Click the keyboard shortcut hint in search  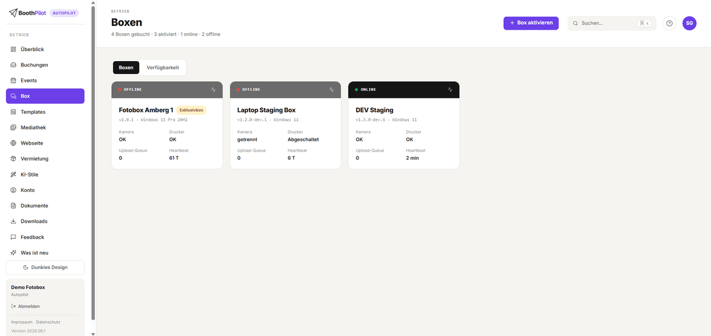click(x=645, y=23)
